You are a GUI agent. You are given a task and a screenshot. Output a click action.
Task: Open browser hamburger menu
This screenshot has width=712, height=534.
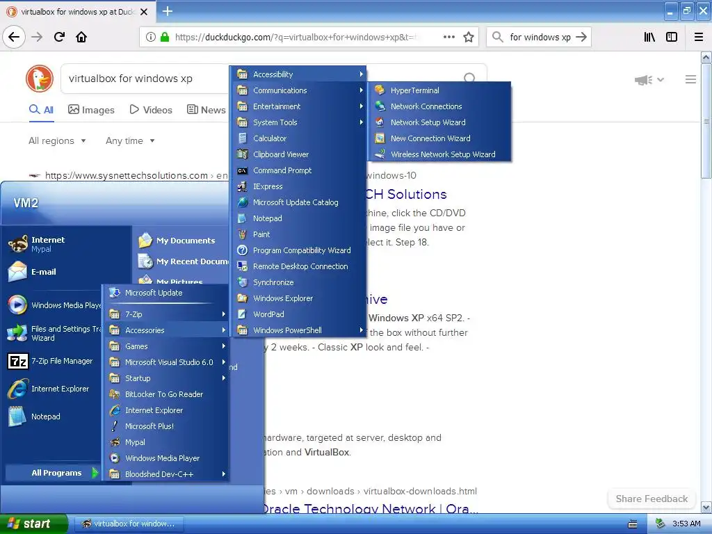click(x=699, y=37)
